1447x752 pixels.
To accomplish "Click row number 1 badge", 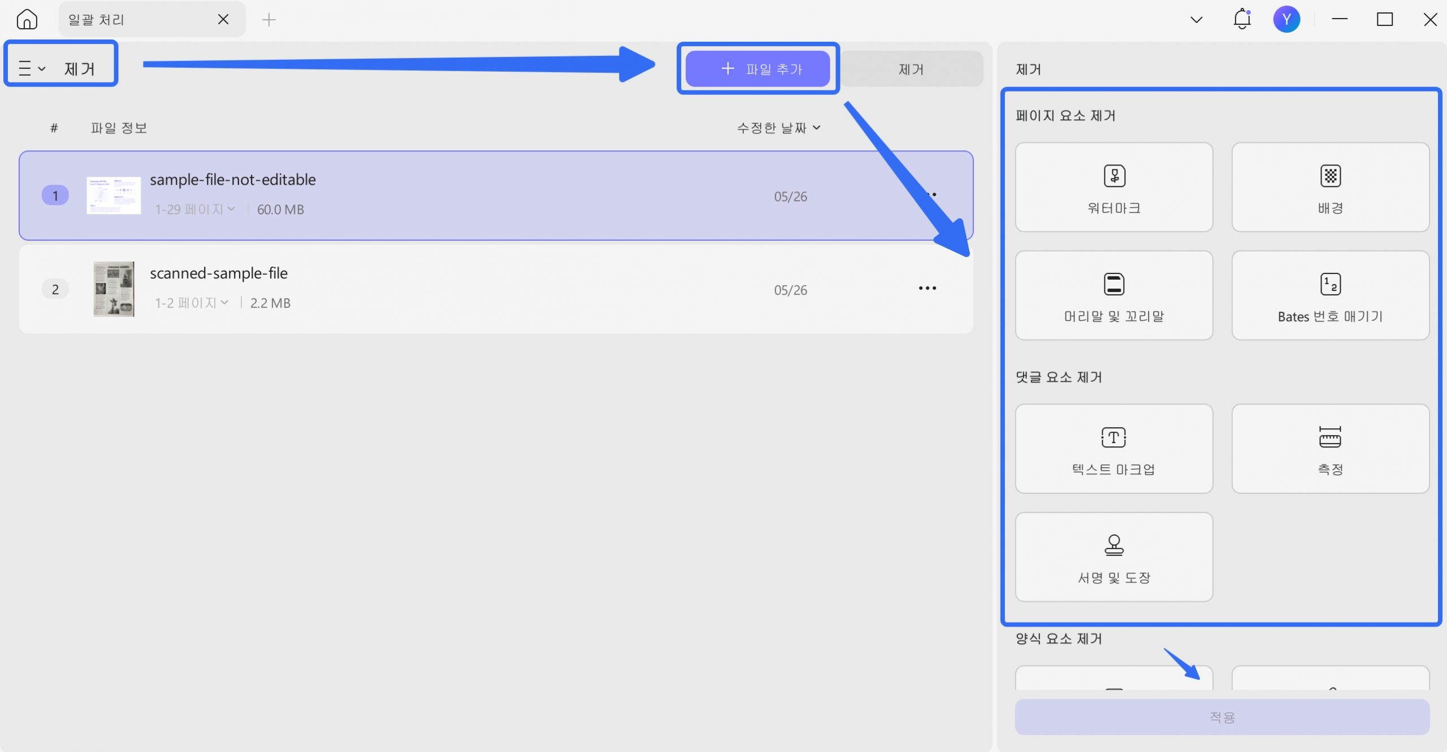I will (55, 195).
